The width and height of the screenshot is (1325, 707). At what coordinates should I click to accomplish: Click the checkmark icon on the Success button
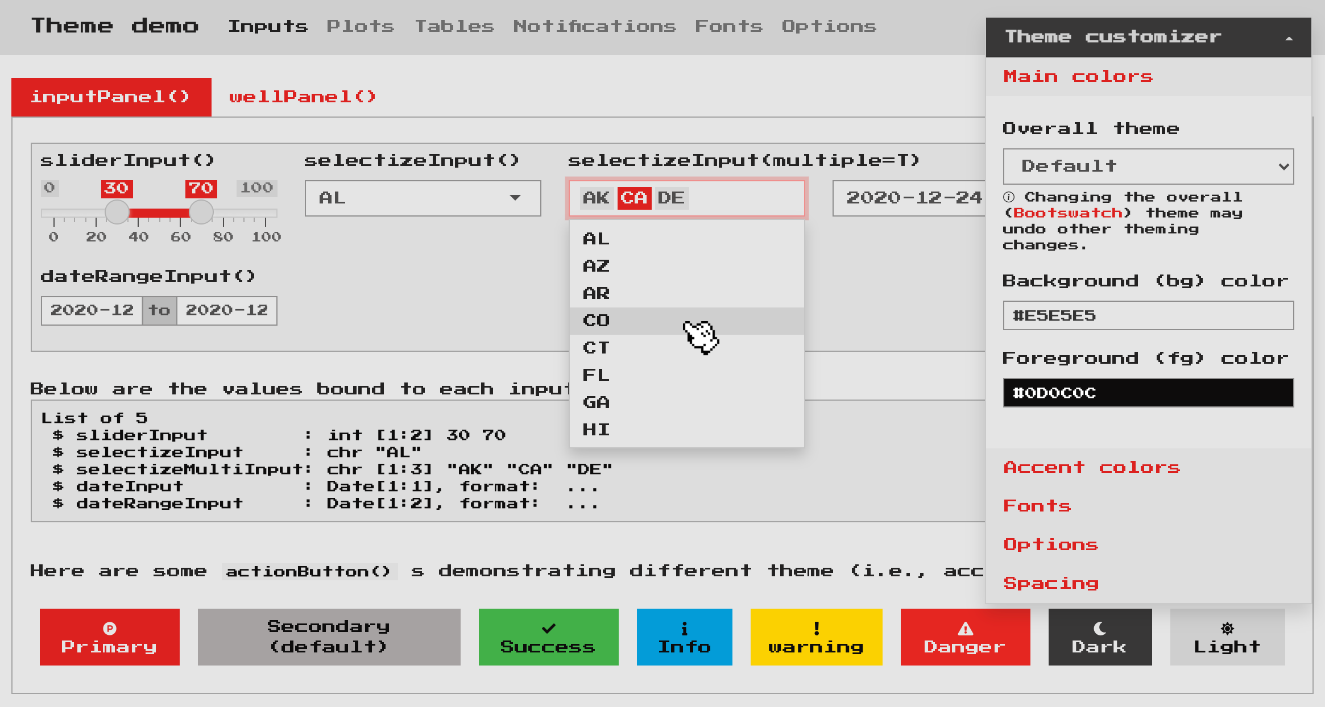pyautogui.click(x=548, y=627)
